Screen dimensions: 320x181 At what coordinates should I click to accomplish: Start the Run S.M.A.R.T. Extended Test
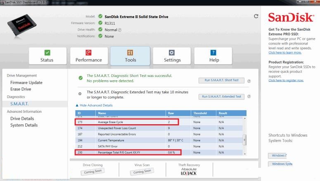point(221,97)
